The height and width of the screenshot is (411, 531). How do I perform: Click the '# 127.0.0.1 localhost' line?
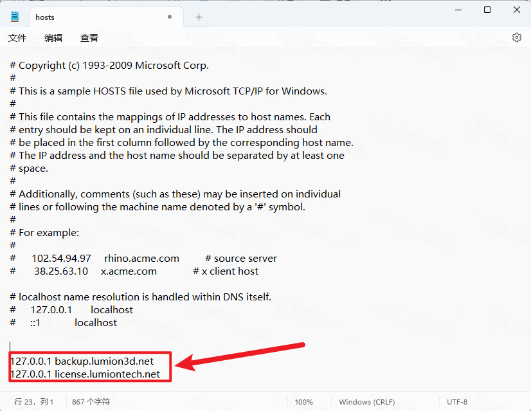71,310
